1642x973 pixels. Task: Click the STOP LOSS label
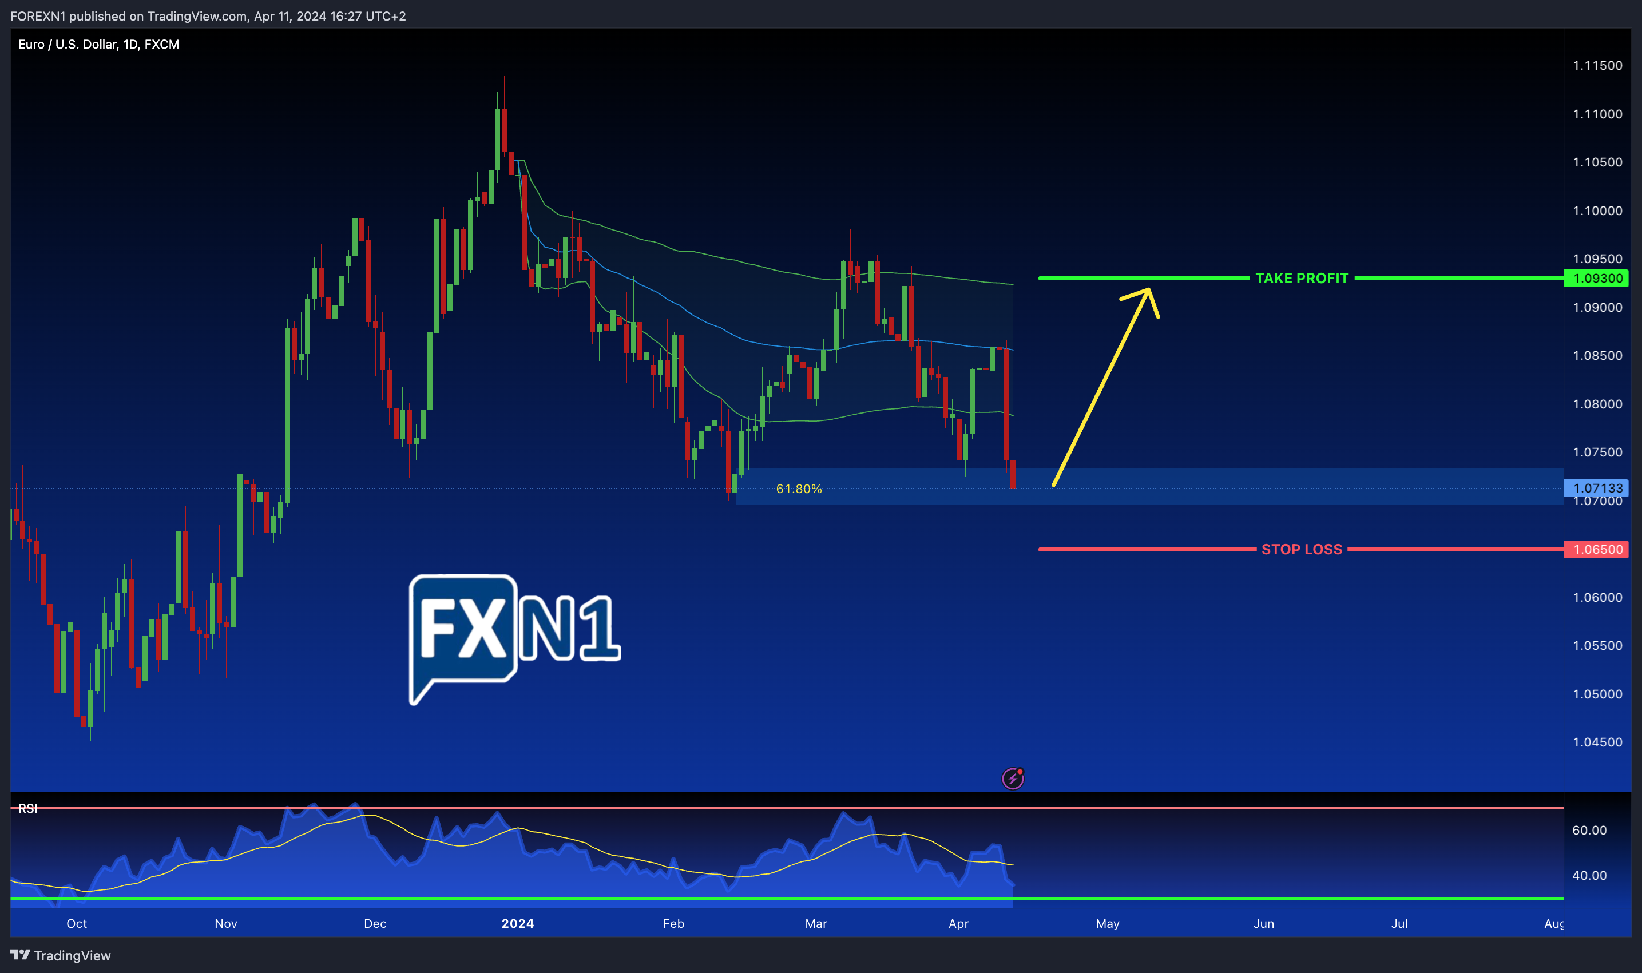pos(1302,550)
